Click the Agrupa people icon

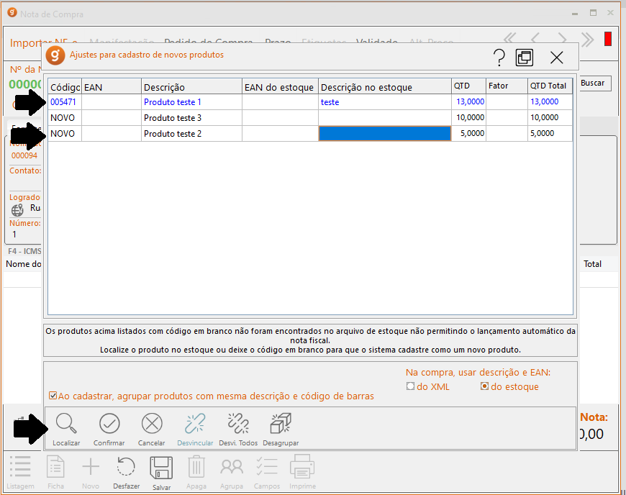[x=232, y=467]
